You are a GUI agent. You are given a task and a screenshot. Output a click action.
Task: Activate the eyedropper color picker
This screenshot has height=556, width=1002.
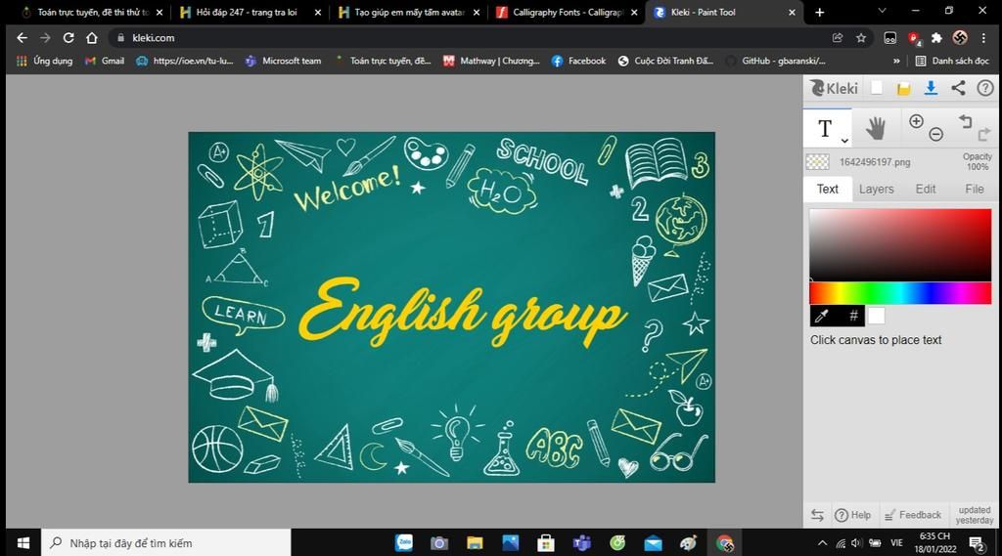[822, 316]
